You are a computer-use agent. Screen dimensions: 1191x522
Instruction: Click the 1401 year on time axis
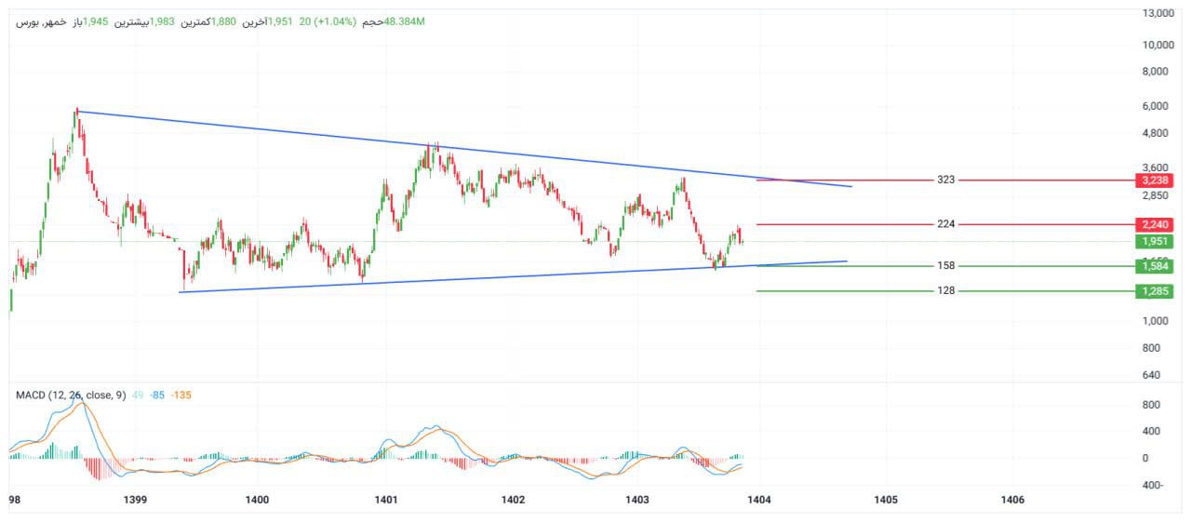[386, 500]
